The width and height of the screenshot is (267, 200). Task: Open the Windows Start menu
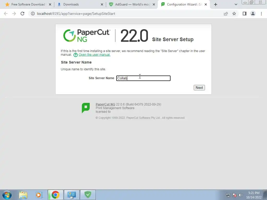click(x=7, y=195)
